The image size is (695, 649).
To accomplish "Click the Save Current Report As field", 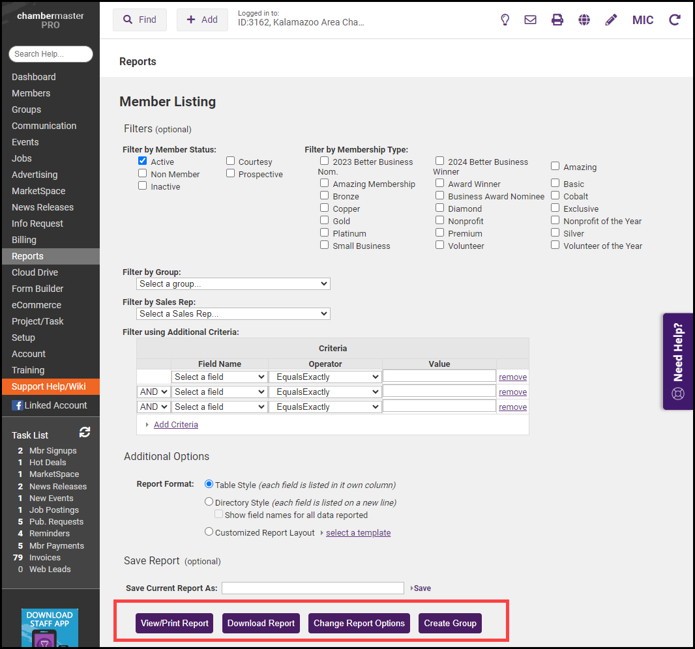I will 312,588.
